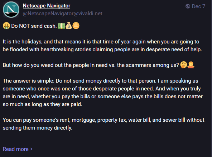Image resolution: width=212 pixels, height=157 pixels.
Task: Open the @NetscapeNavigator@vivaldi.net handle
Action: 62,14
